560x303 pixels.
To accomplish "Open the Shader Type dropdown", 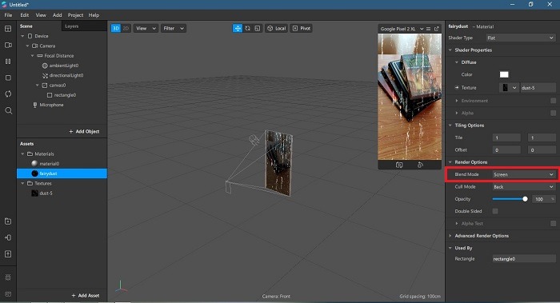I will tap(520, 38).
